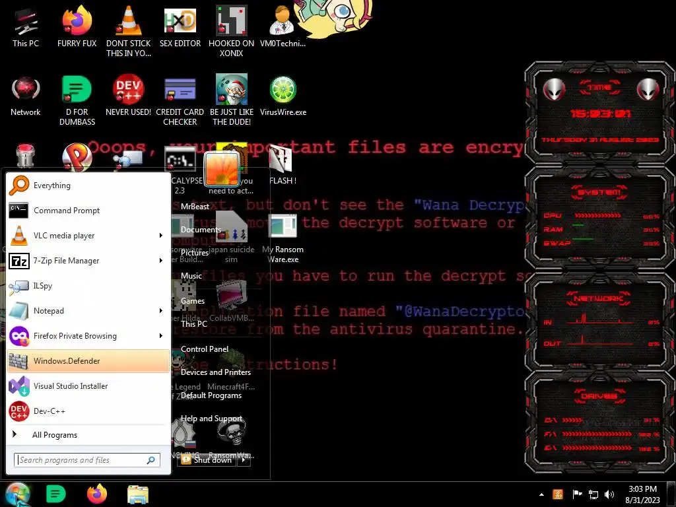Image resolution: width=676 pixels, height=507 pixels.
Task: Open Pictures from the Start menu right pane
Action: (195, 253)
